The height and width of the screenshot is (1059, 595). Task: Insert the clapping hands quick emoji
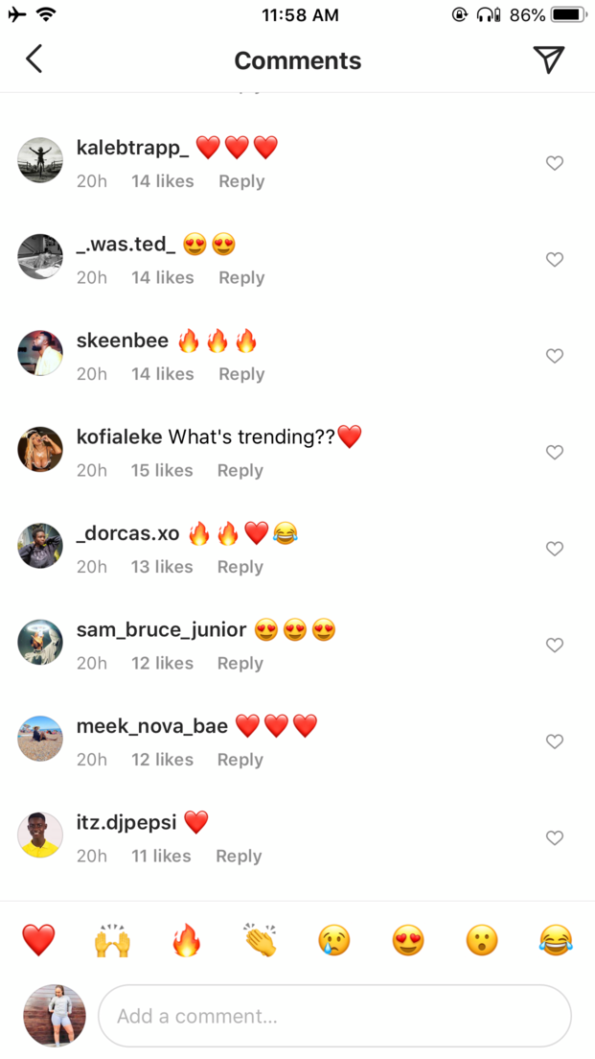[x=261, y=939]
